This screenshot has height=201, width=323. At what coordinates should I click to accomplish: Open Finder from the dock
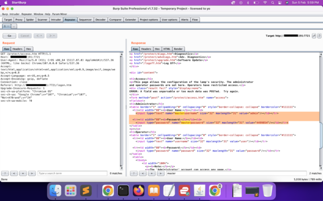tap(55, 191)
